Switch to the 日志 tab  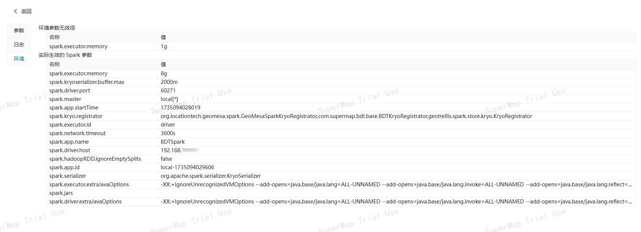19,45
